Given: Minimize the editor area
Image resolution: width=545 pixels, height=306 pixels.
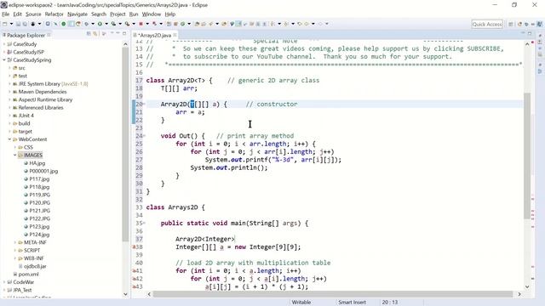Looking at the screenshot, I should 522,33.
